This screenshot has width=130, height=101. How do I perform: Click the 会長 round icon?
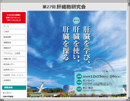pos(79,89)
